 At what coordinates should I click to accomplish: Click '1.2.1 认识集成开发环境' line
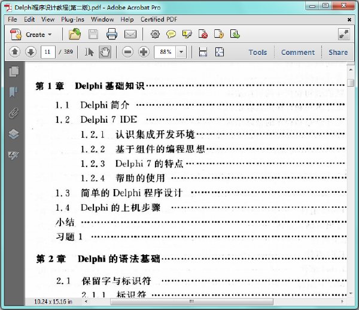click(x=138, y=135)
